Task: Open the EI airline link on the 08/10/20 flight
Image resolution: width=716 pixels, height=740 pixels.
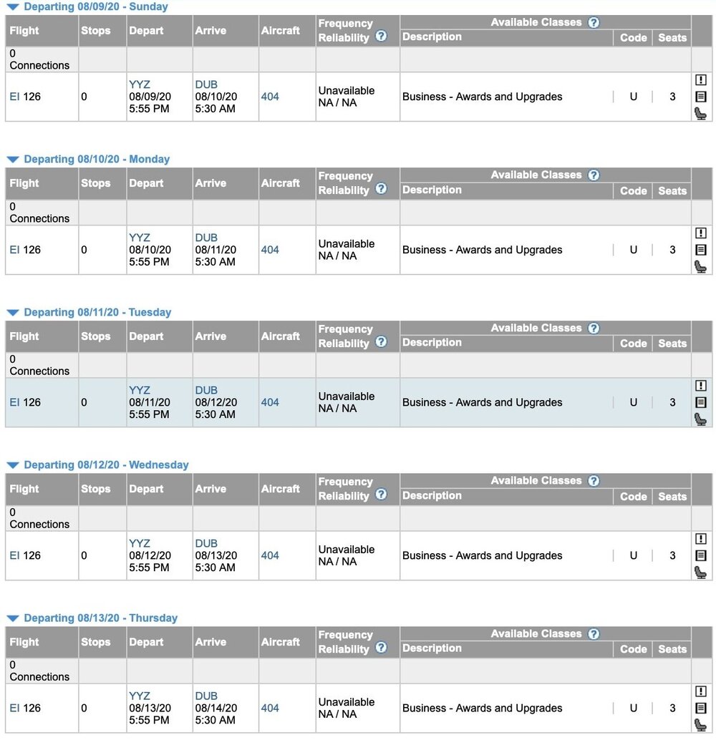Action: coord(14,250)
